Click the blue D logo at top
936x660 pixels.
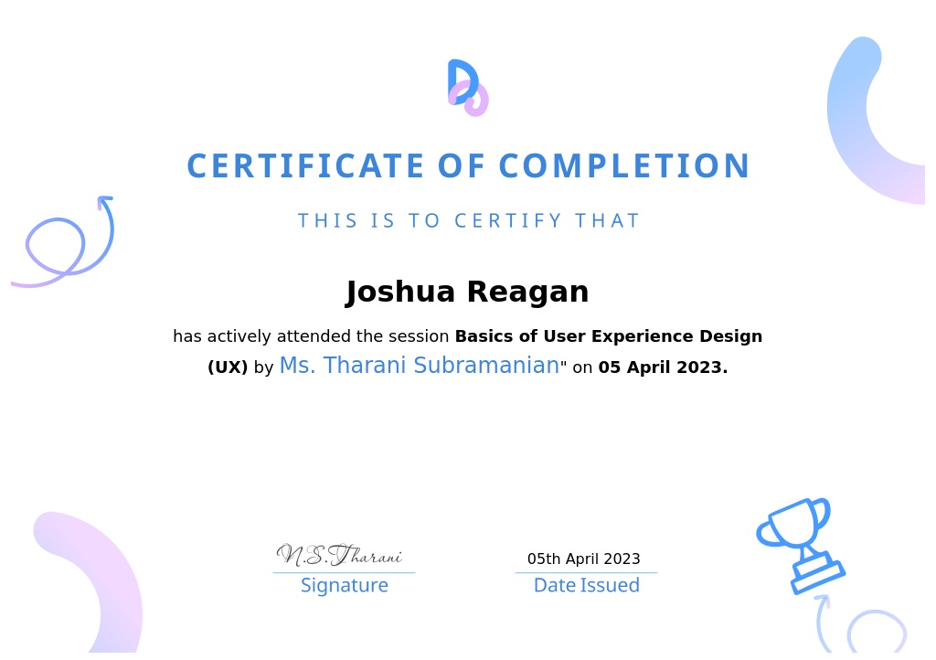click(x=467, y=87)
